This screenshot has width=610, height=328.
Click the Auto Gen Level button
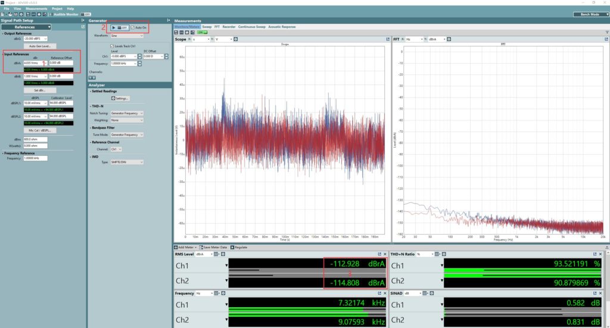click(40, 46)
